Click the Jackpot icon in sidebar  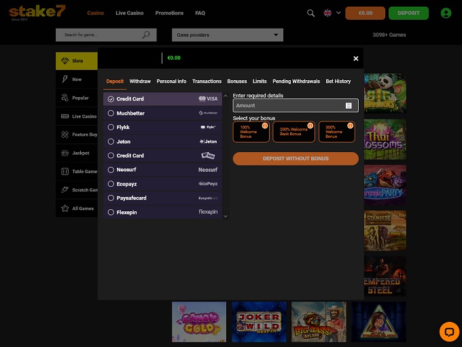pos(65,153)
